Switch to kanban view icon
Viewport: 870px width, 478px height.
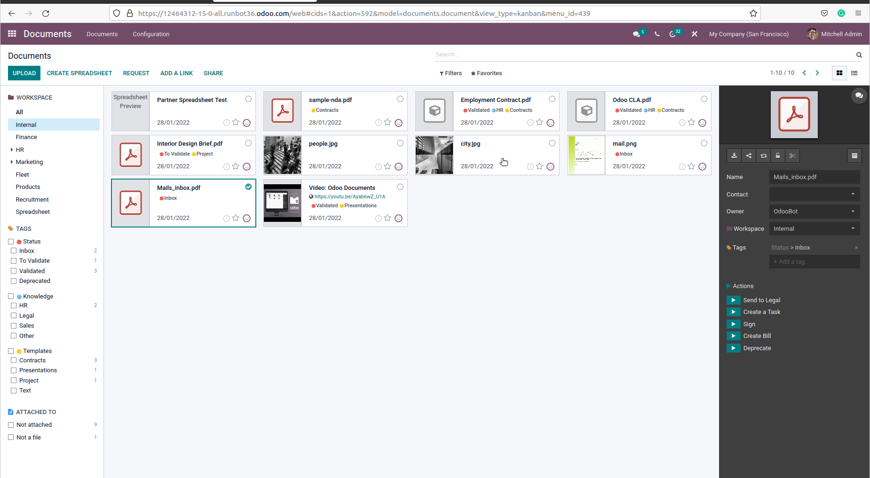point(839,73)
